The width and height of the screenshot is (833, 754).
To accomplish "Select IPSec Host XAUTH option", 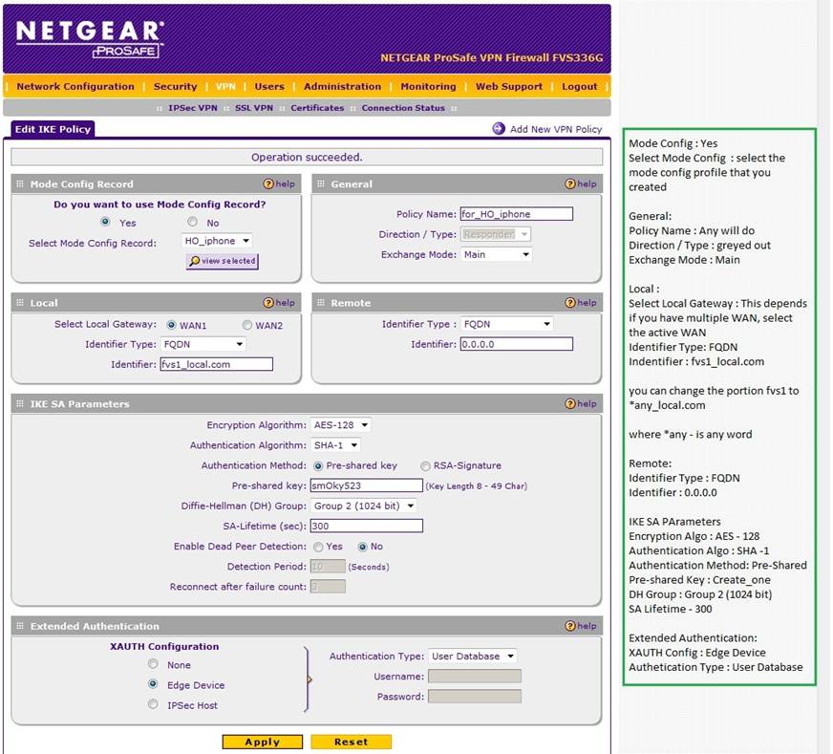I will pyautogui.click(x=153, y=704).
